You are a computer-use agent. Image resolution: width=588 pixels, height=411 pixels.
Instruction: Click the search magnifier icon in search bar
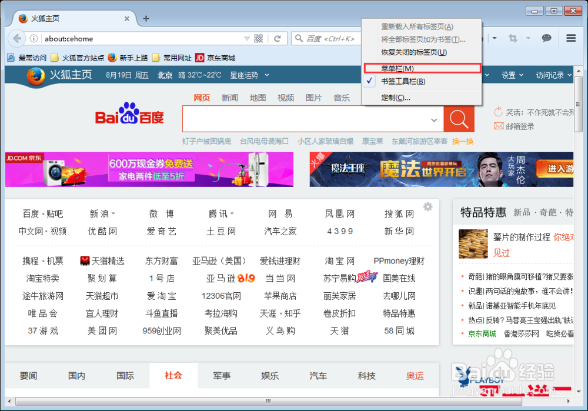(x=299, y=38)
